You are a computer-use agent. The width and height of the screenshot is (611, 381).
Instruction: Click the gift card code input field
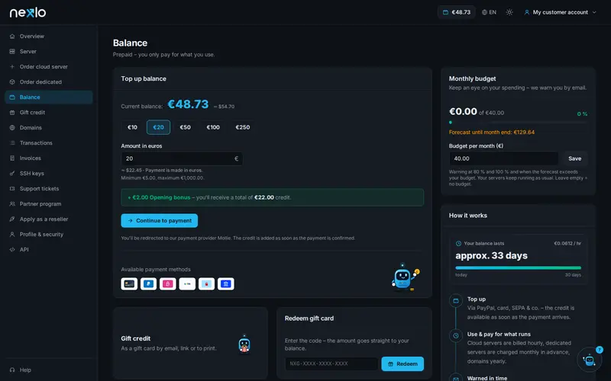[331, 364]
